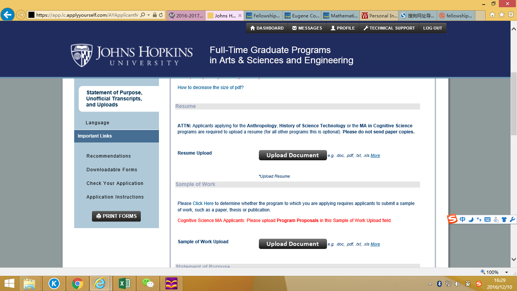Open MESSAGES in the top navigation

tap(307, 28)
